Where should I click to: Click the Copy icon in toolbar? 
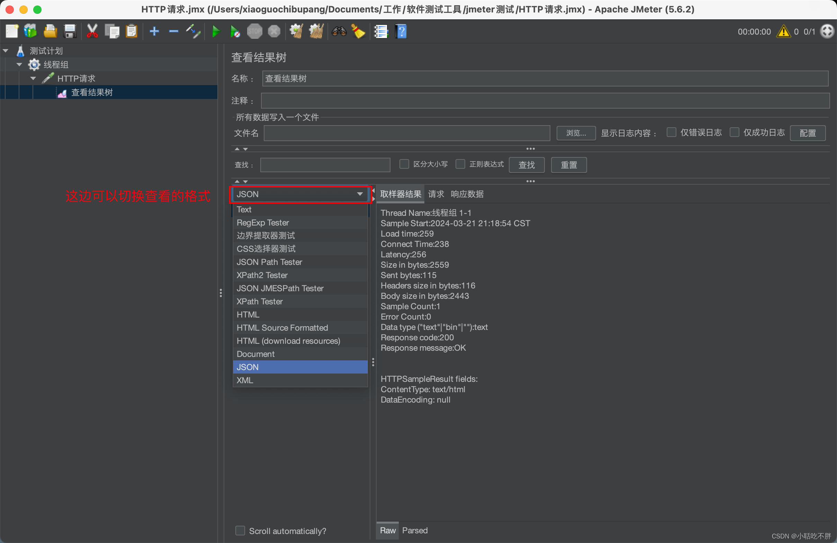coord(112,31)
